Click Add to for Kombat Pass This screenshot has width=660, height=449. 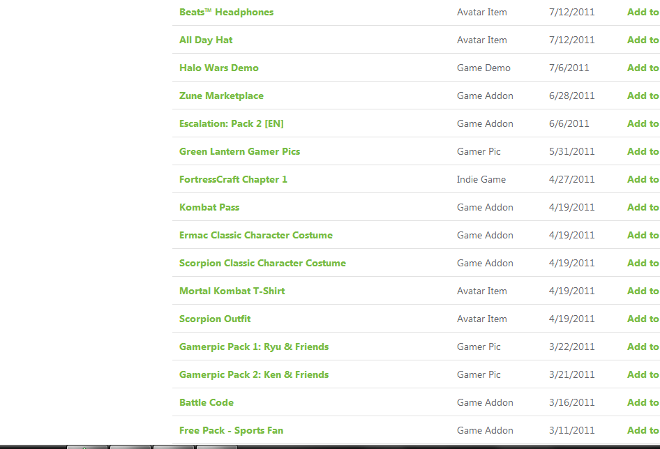click(643, 208)
